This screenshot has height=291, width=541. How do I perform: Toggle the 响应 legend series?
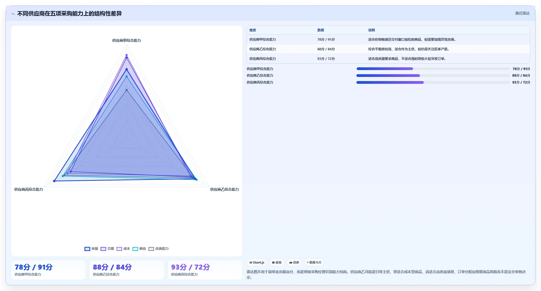(139, 249)
